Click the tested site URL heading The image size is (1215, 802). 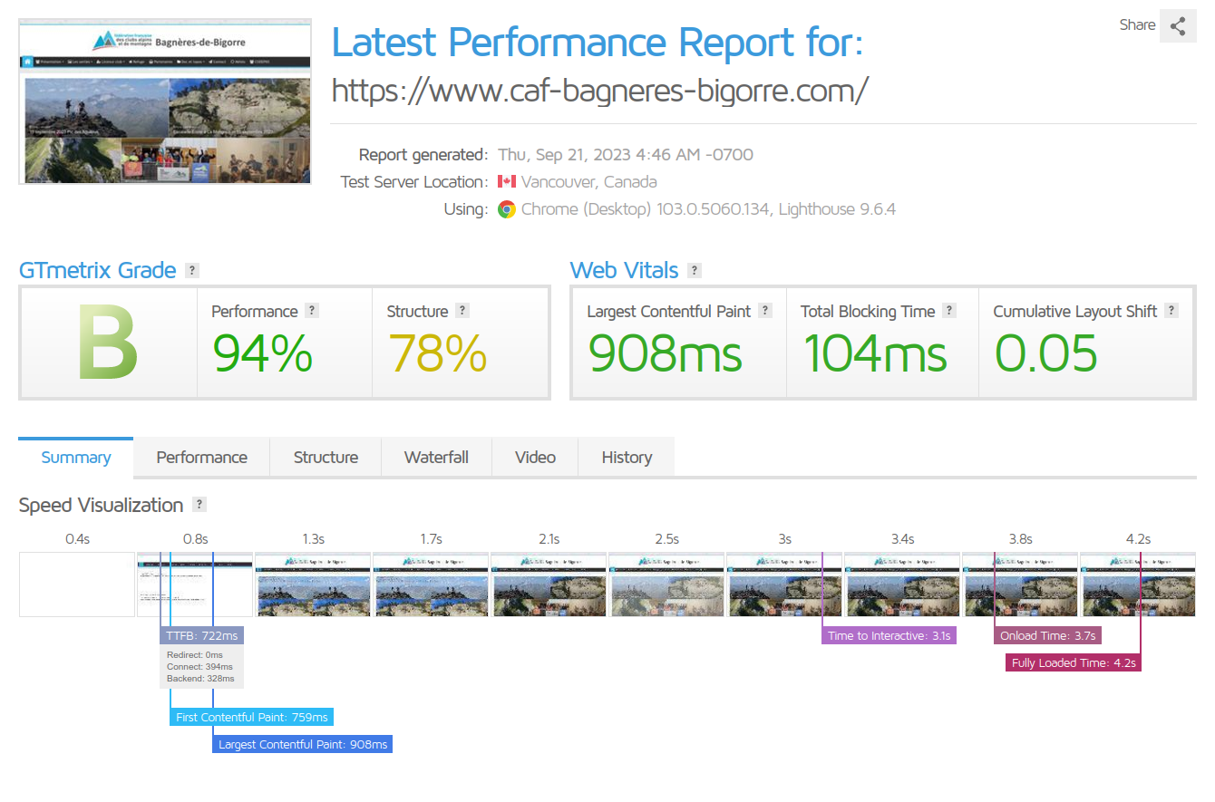tap(599, 90)
